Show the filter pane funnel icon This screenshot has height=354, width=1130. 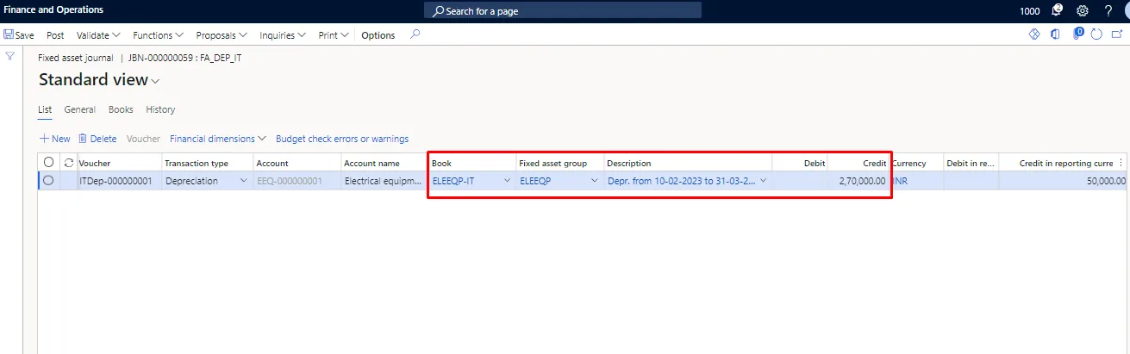coord(10,56)
